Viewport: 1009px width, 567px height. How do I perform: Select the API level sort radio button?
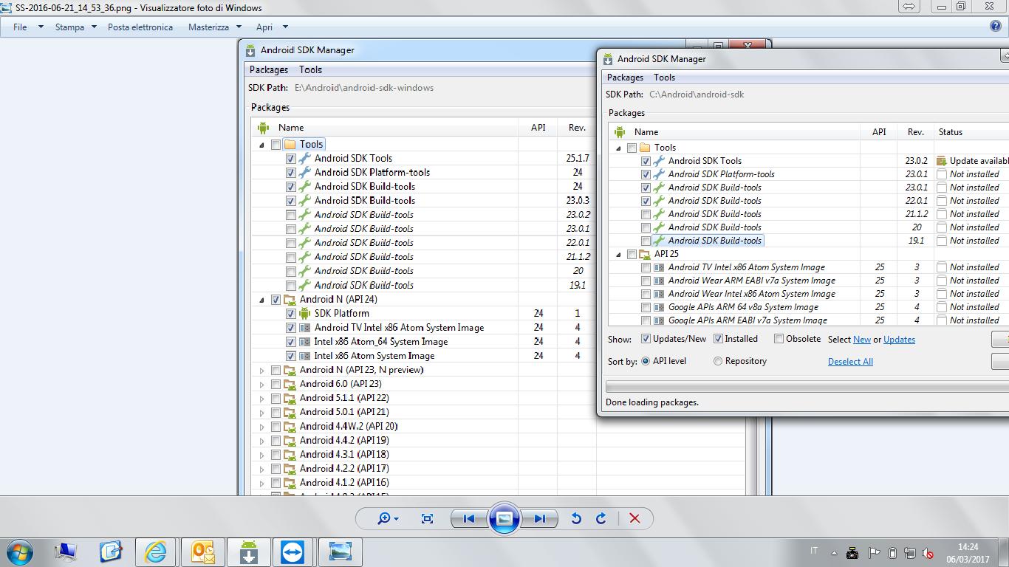click(646, 361)
